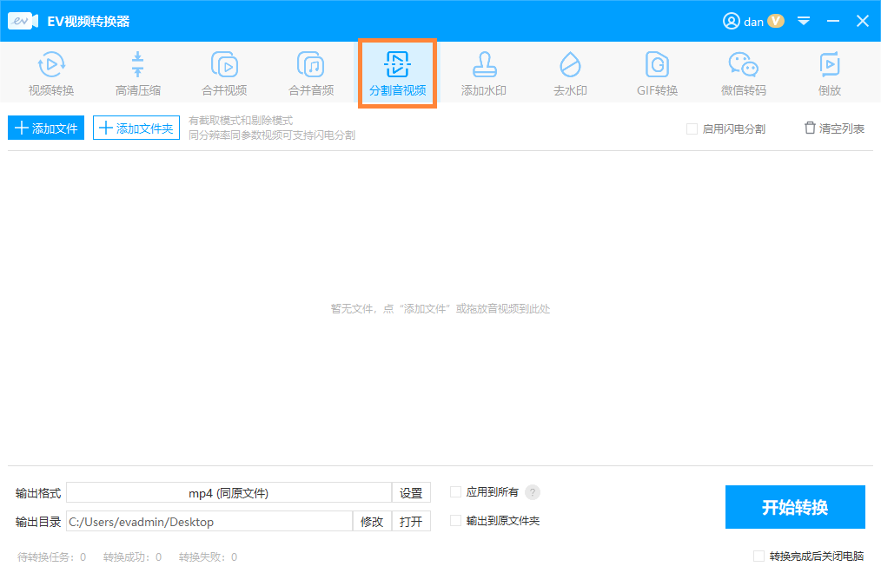This screenshot has width=881, height=573.
Task: Select the 倒放 reverse playback tool
Action: 829,73
